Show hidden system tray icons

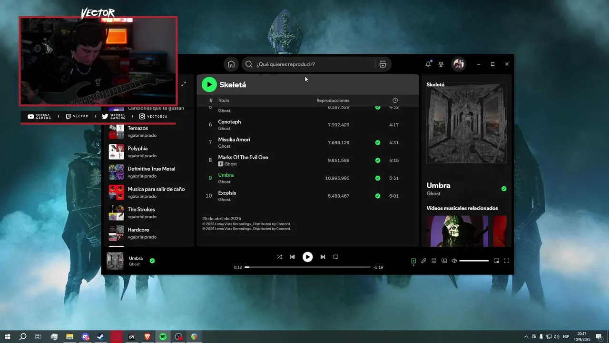526,337
